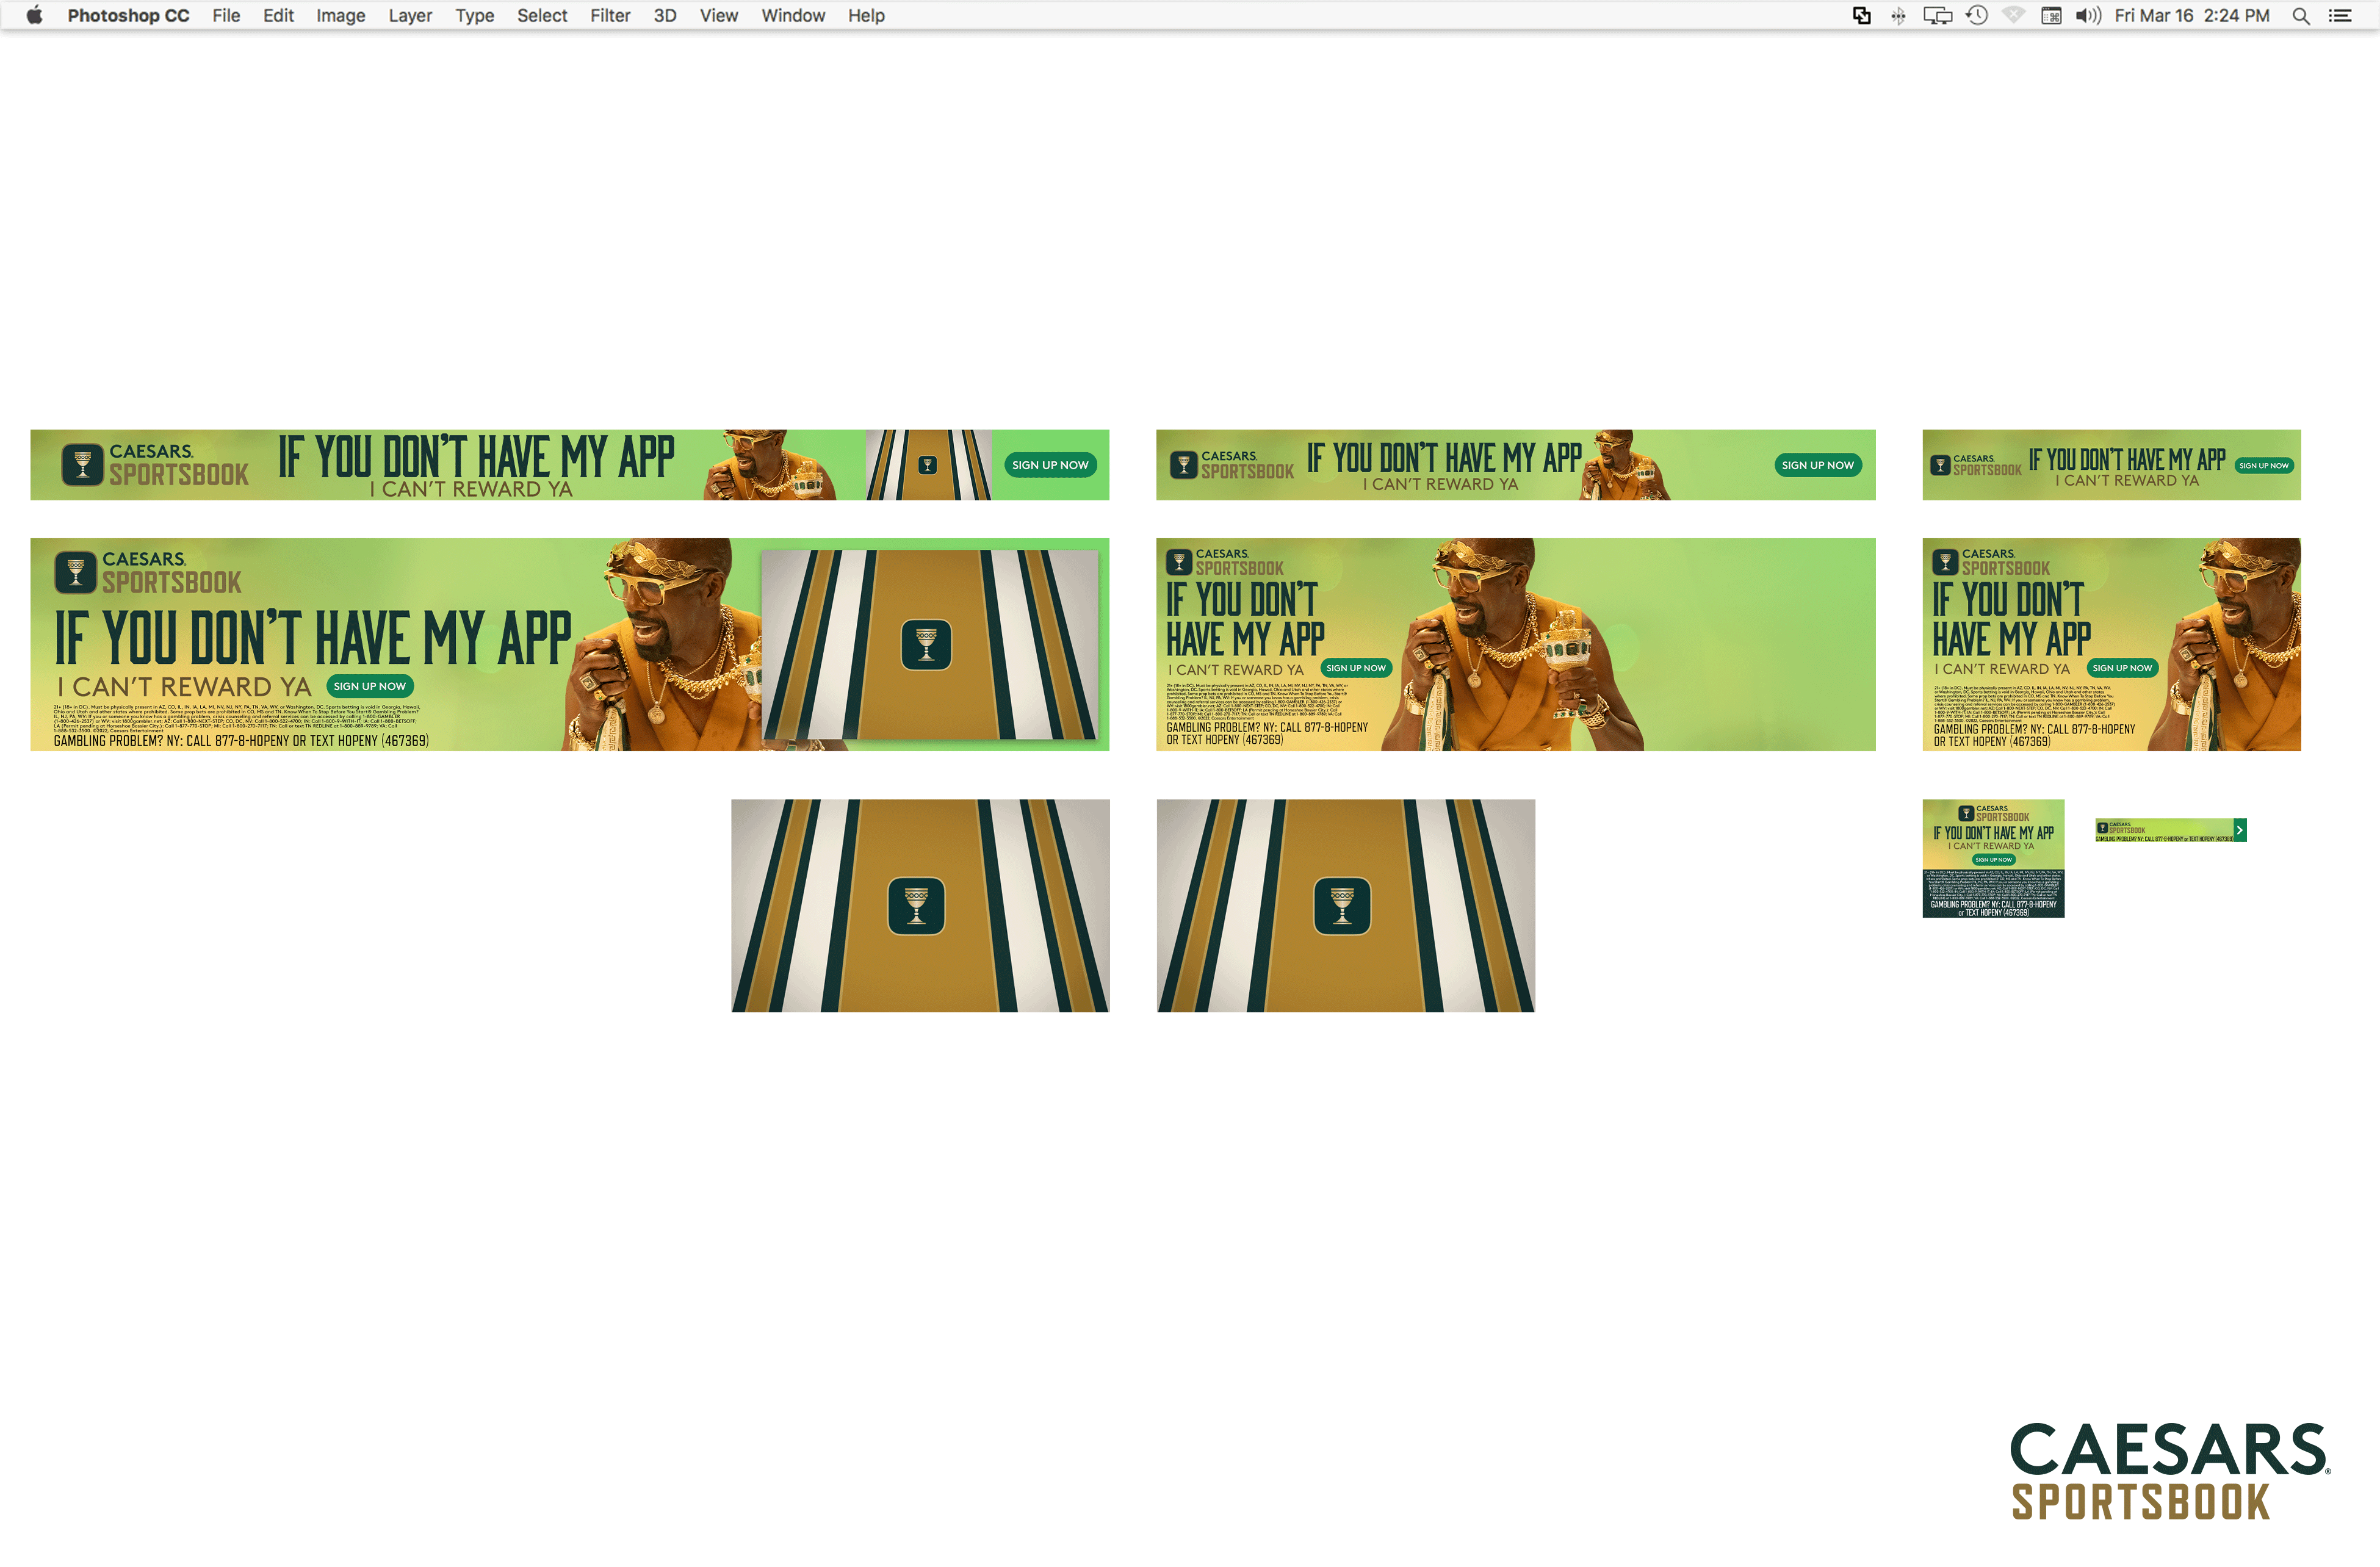Open the display mirroring menu
Image resolution: width=2380 pixels, height=1567 pixels.
pos(1937,15)
